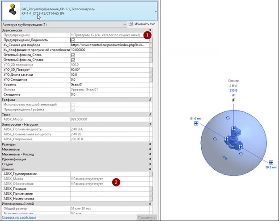Click the Предупреждение_Графика checkbox
Viewport: 279px width, 221px height.
click(73, 110)
